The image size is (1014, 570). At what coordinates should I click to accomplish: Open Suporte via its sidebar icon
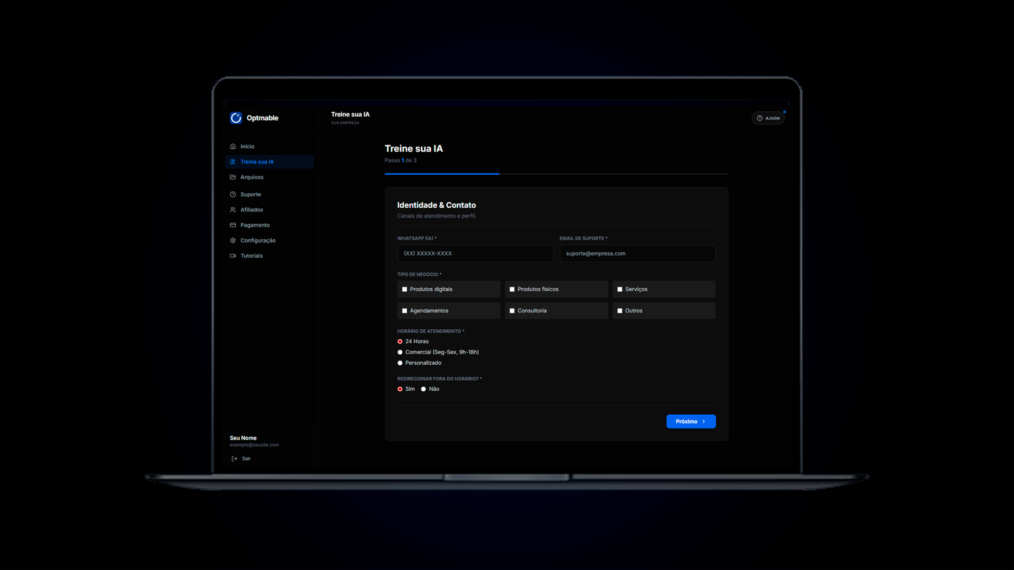(x=233, y=194)
